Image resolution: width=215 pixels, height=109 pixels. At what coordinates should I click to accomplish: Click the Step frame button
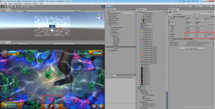111,6
